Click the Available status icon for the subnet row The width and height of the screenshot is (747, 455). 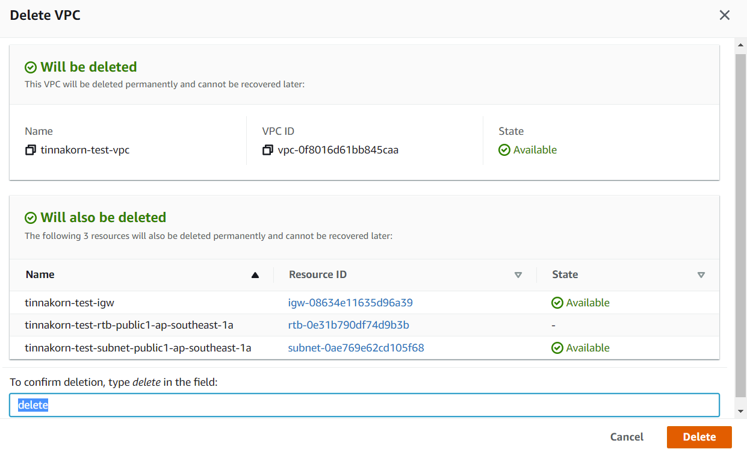pos(557,347)
